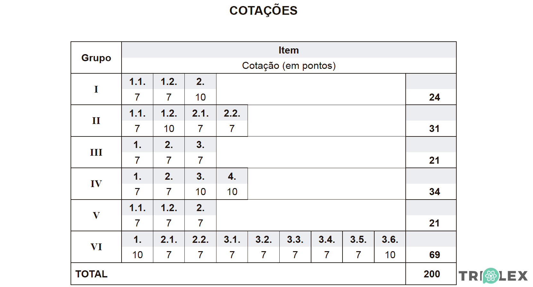Click the Triplex atom logo icon
Screen dimensions: 533x287
click(491, 276)
